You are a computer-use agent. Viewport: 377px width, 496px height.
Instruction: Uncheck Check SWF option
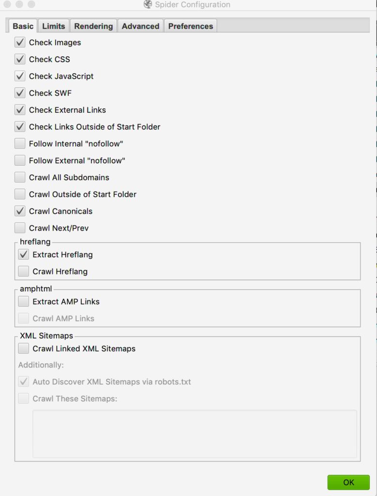(x=20, y=93)
